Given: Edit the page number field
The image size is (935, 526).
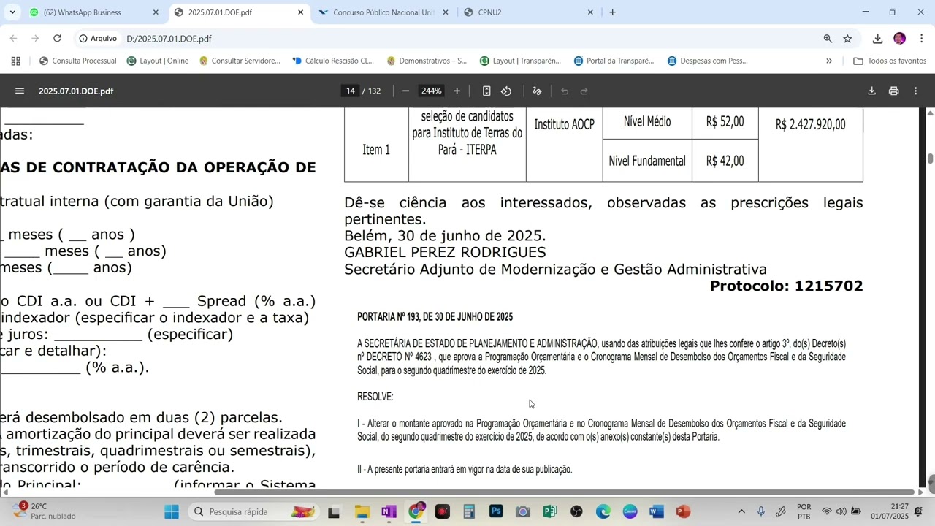Looking at the screenshot, I should 351,91.
